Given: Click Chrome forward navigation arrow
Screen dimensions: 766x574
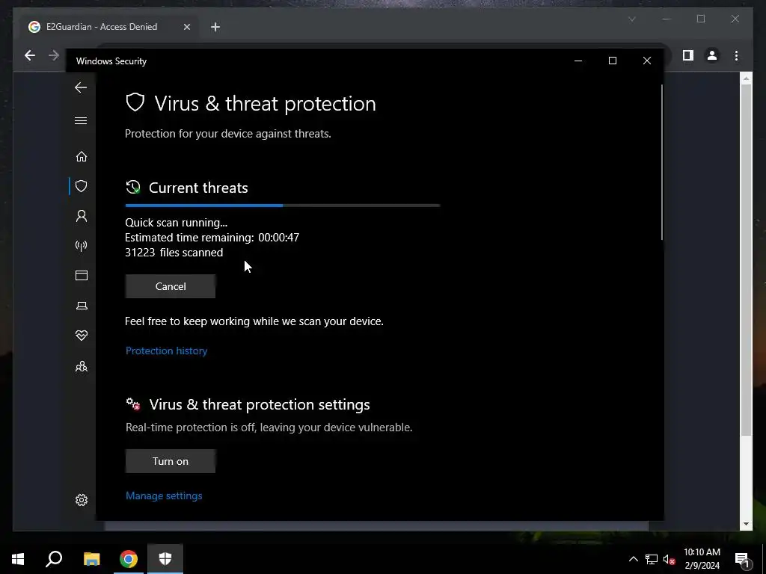Looking at the screenshot, I should coord(54,55).
